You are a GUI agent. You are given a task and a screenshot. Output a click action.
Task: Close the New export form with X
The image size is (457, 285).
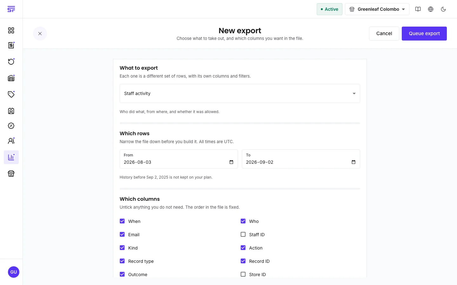pyautogui.click(x=40, y=34)
